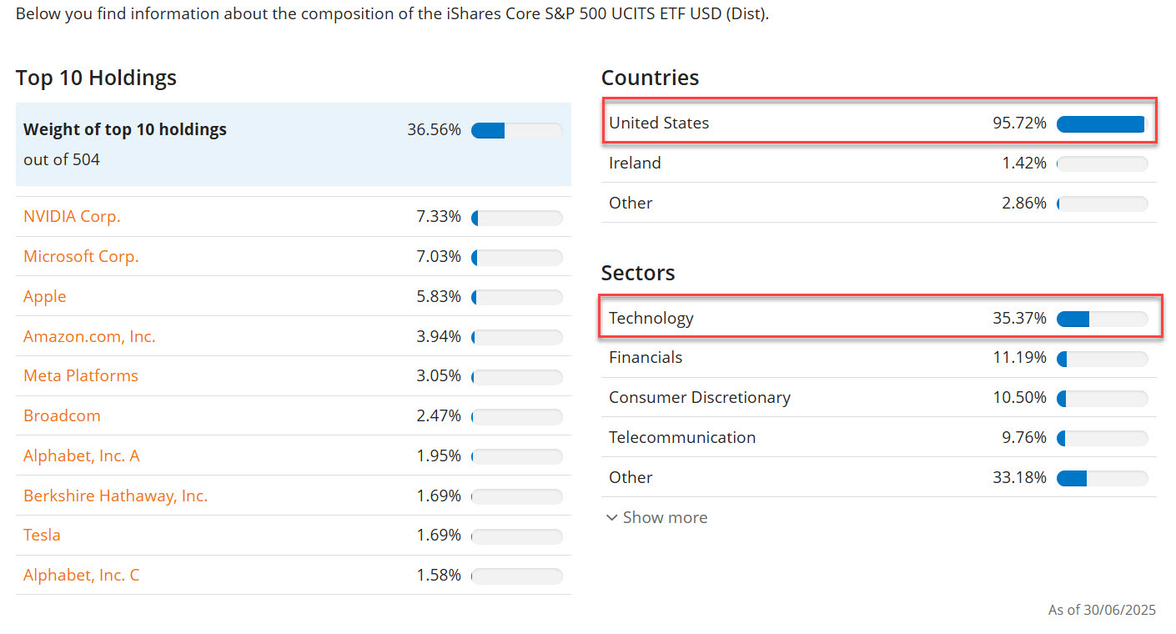Open the Berkshire Hathaway, Inc. link
Image resolution: width=1176 pixels, height=634 pixels.
tap(115, 496)
